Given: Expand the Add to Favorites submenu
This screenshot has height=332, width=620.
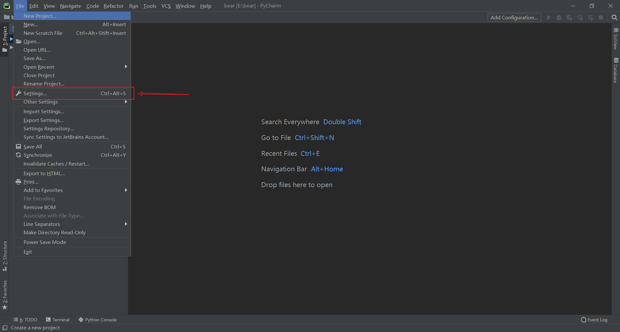Looking at the screenshot, I should pos(43,190).
